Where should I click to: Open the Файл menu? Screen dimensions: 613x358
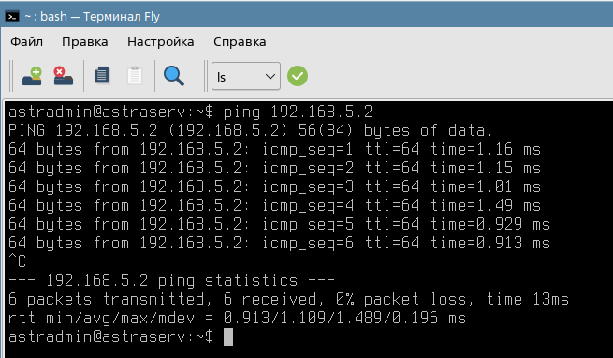[x=26, y=41]
